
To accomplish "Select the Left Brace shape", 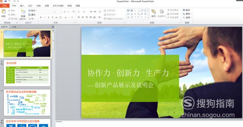I will (x=142, y=17).
